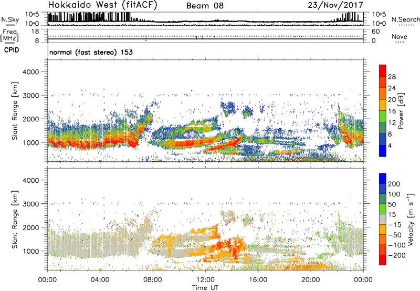Click the gray segment of Velocity colorbar
Image resolution: width=420 pixels, height=291 pixels.
click(383, 219)
